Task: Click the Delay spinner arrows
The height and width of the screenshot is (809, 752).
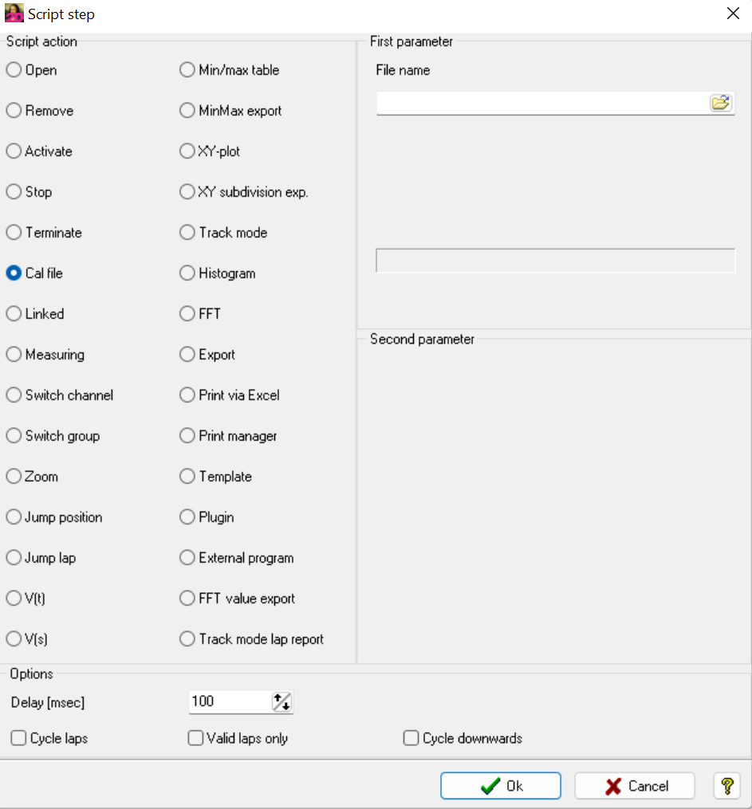Action: click(x=282, y=701)
